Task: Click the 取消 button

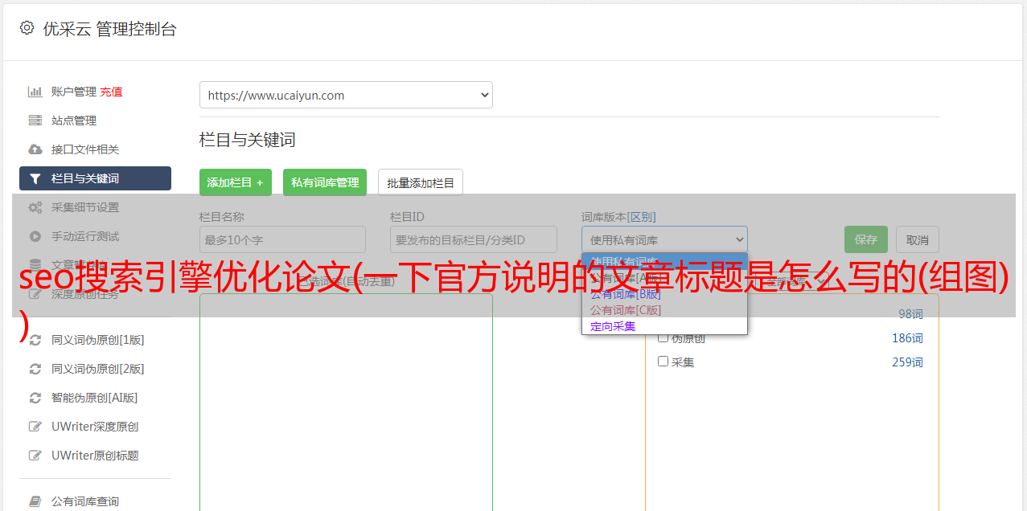Action: coord(918,239)
